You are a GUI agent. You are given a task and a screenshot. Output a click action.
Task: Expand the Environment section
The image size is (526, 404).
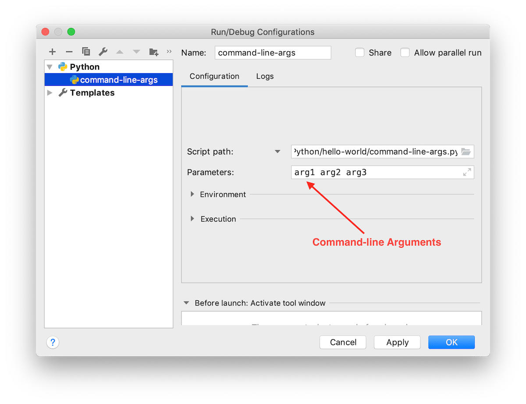tap(192, 194)
